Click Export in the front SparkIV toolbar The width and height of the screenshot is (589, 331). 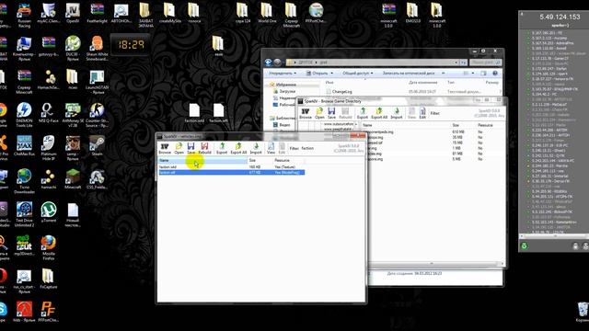click(x=222, y=148)
